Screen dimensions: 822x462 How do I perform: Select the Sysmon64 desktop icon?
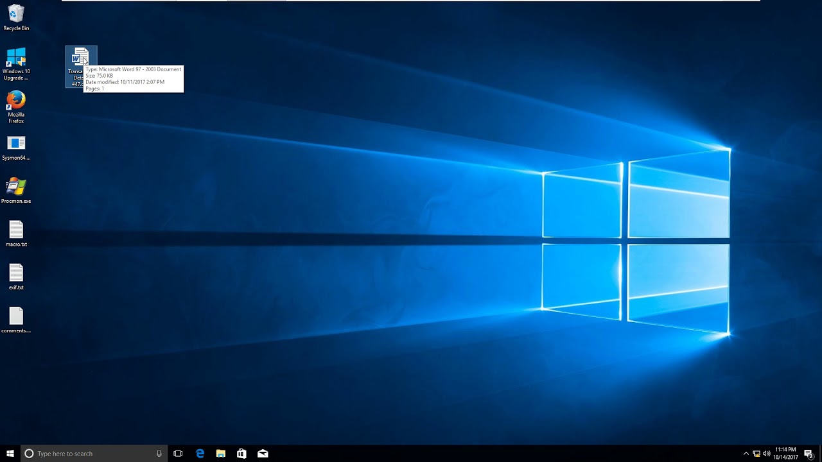click(16, 148)
